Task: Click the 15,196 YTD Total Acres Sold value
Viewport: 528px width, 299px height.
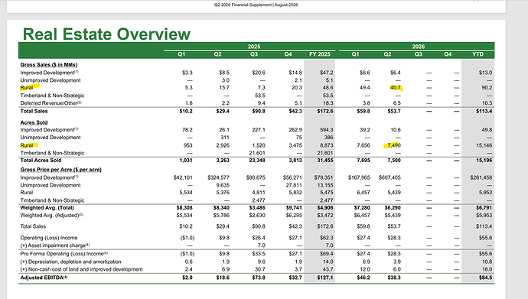Action: (484, 161)
